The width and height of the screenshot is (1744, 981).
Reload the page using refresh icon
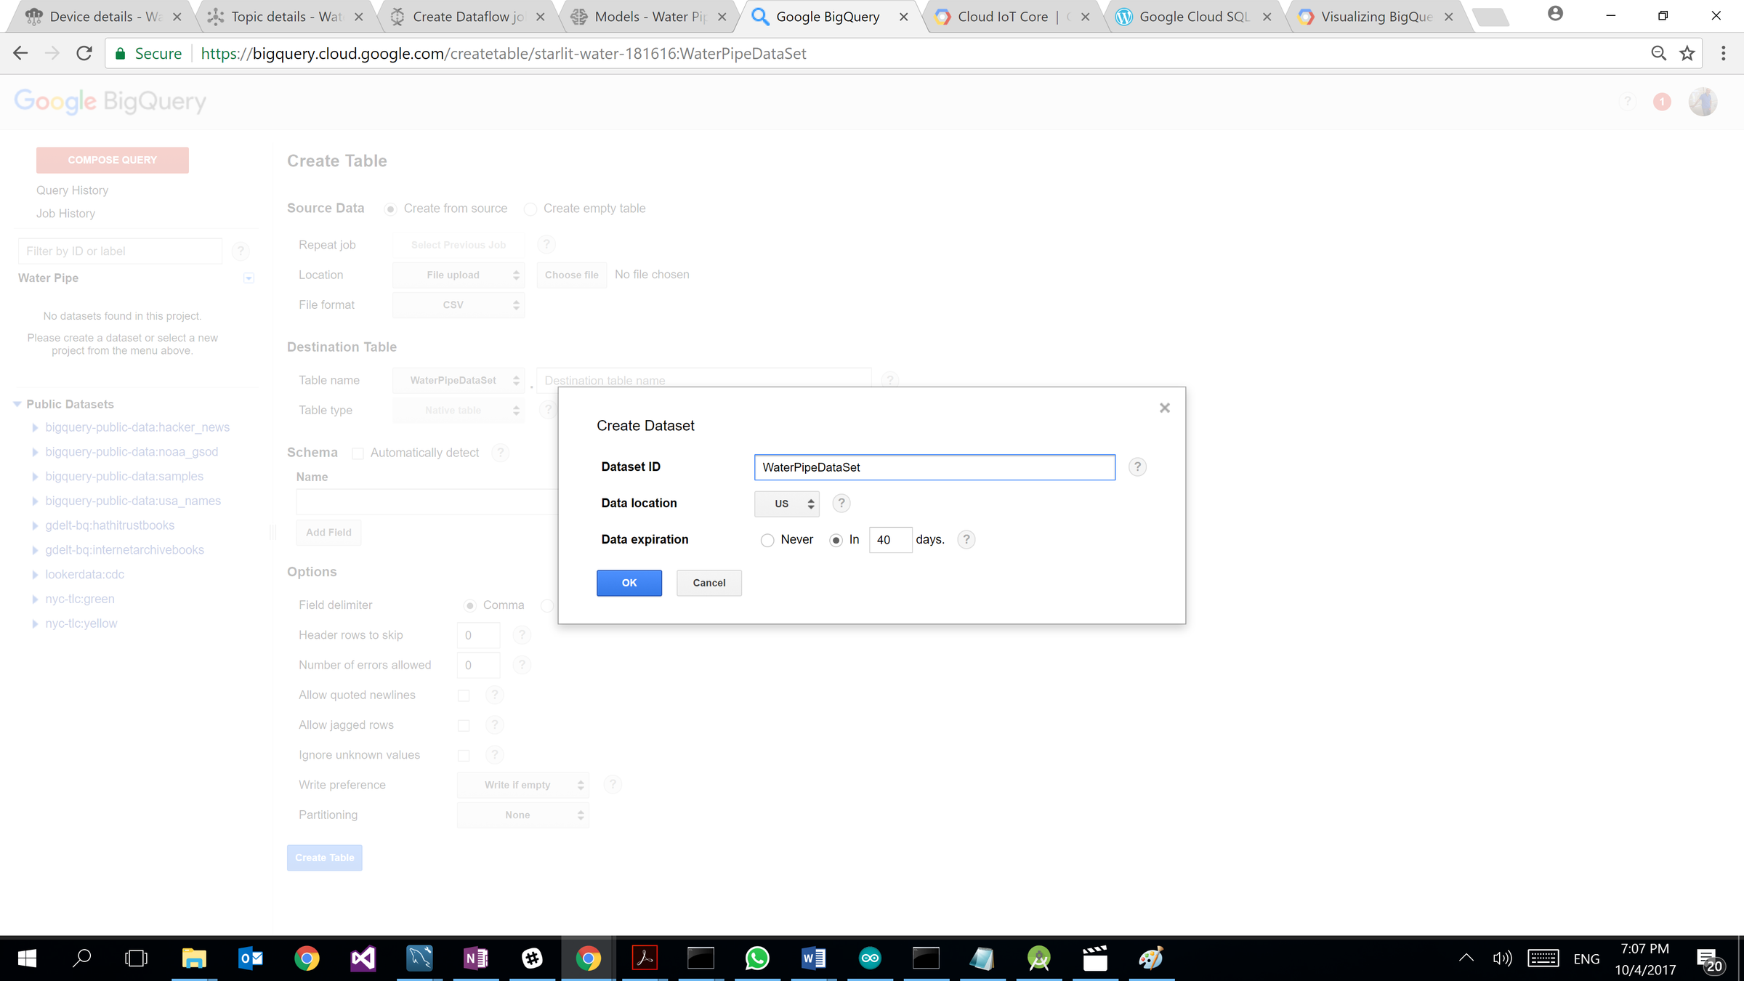(84, 54)
